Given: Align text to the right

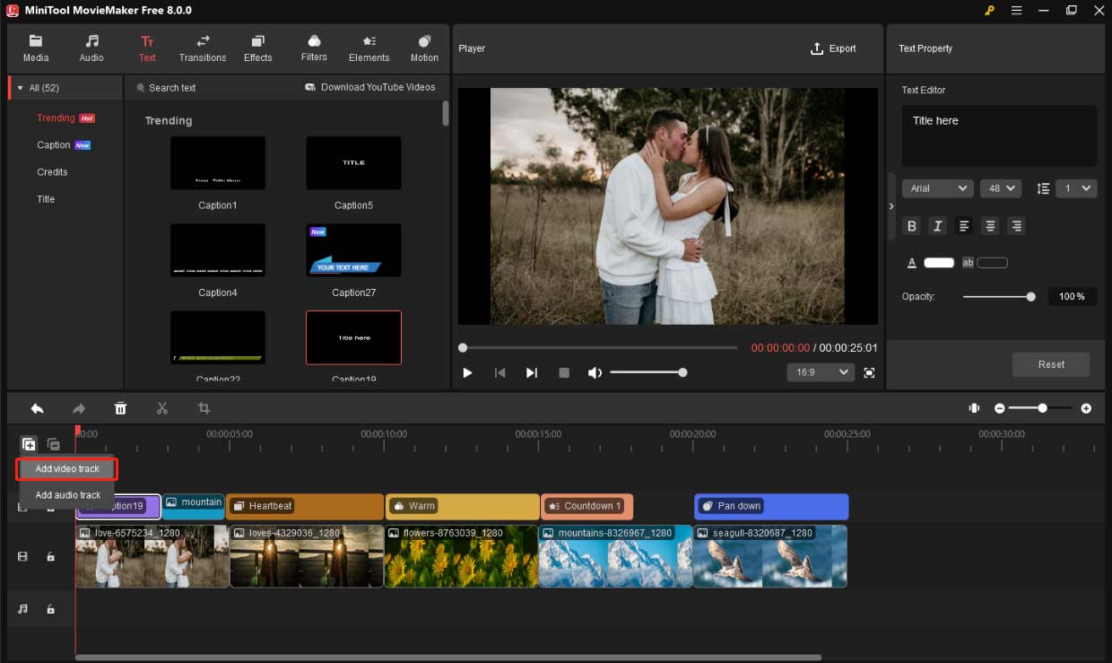Looking at the screenshot, I should pyautogui.click(x=1016, y=226).
